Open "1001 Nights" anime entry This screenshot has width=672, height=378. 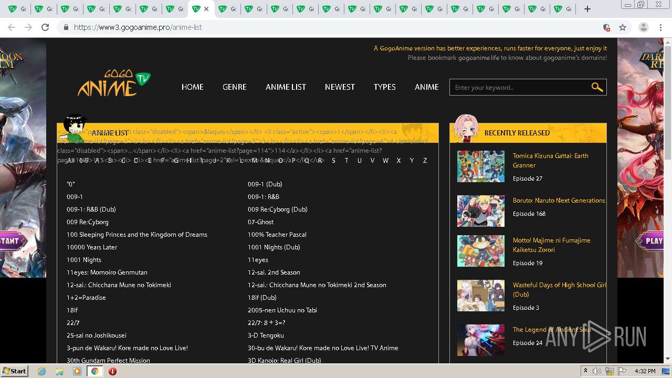(84, 260)
